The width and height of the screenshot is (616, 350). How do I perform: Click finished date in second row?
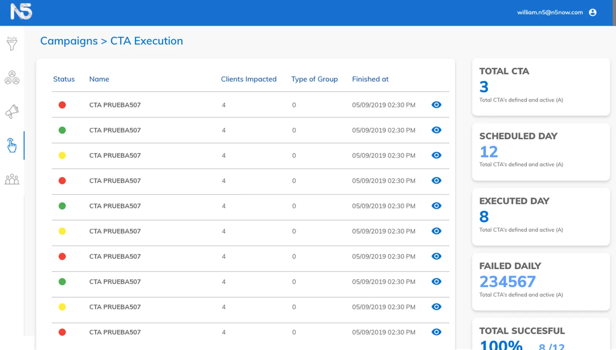pyautogui.click(x=384, y=130)
